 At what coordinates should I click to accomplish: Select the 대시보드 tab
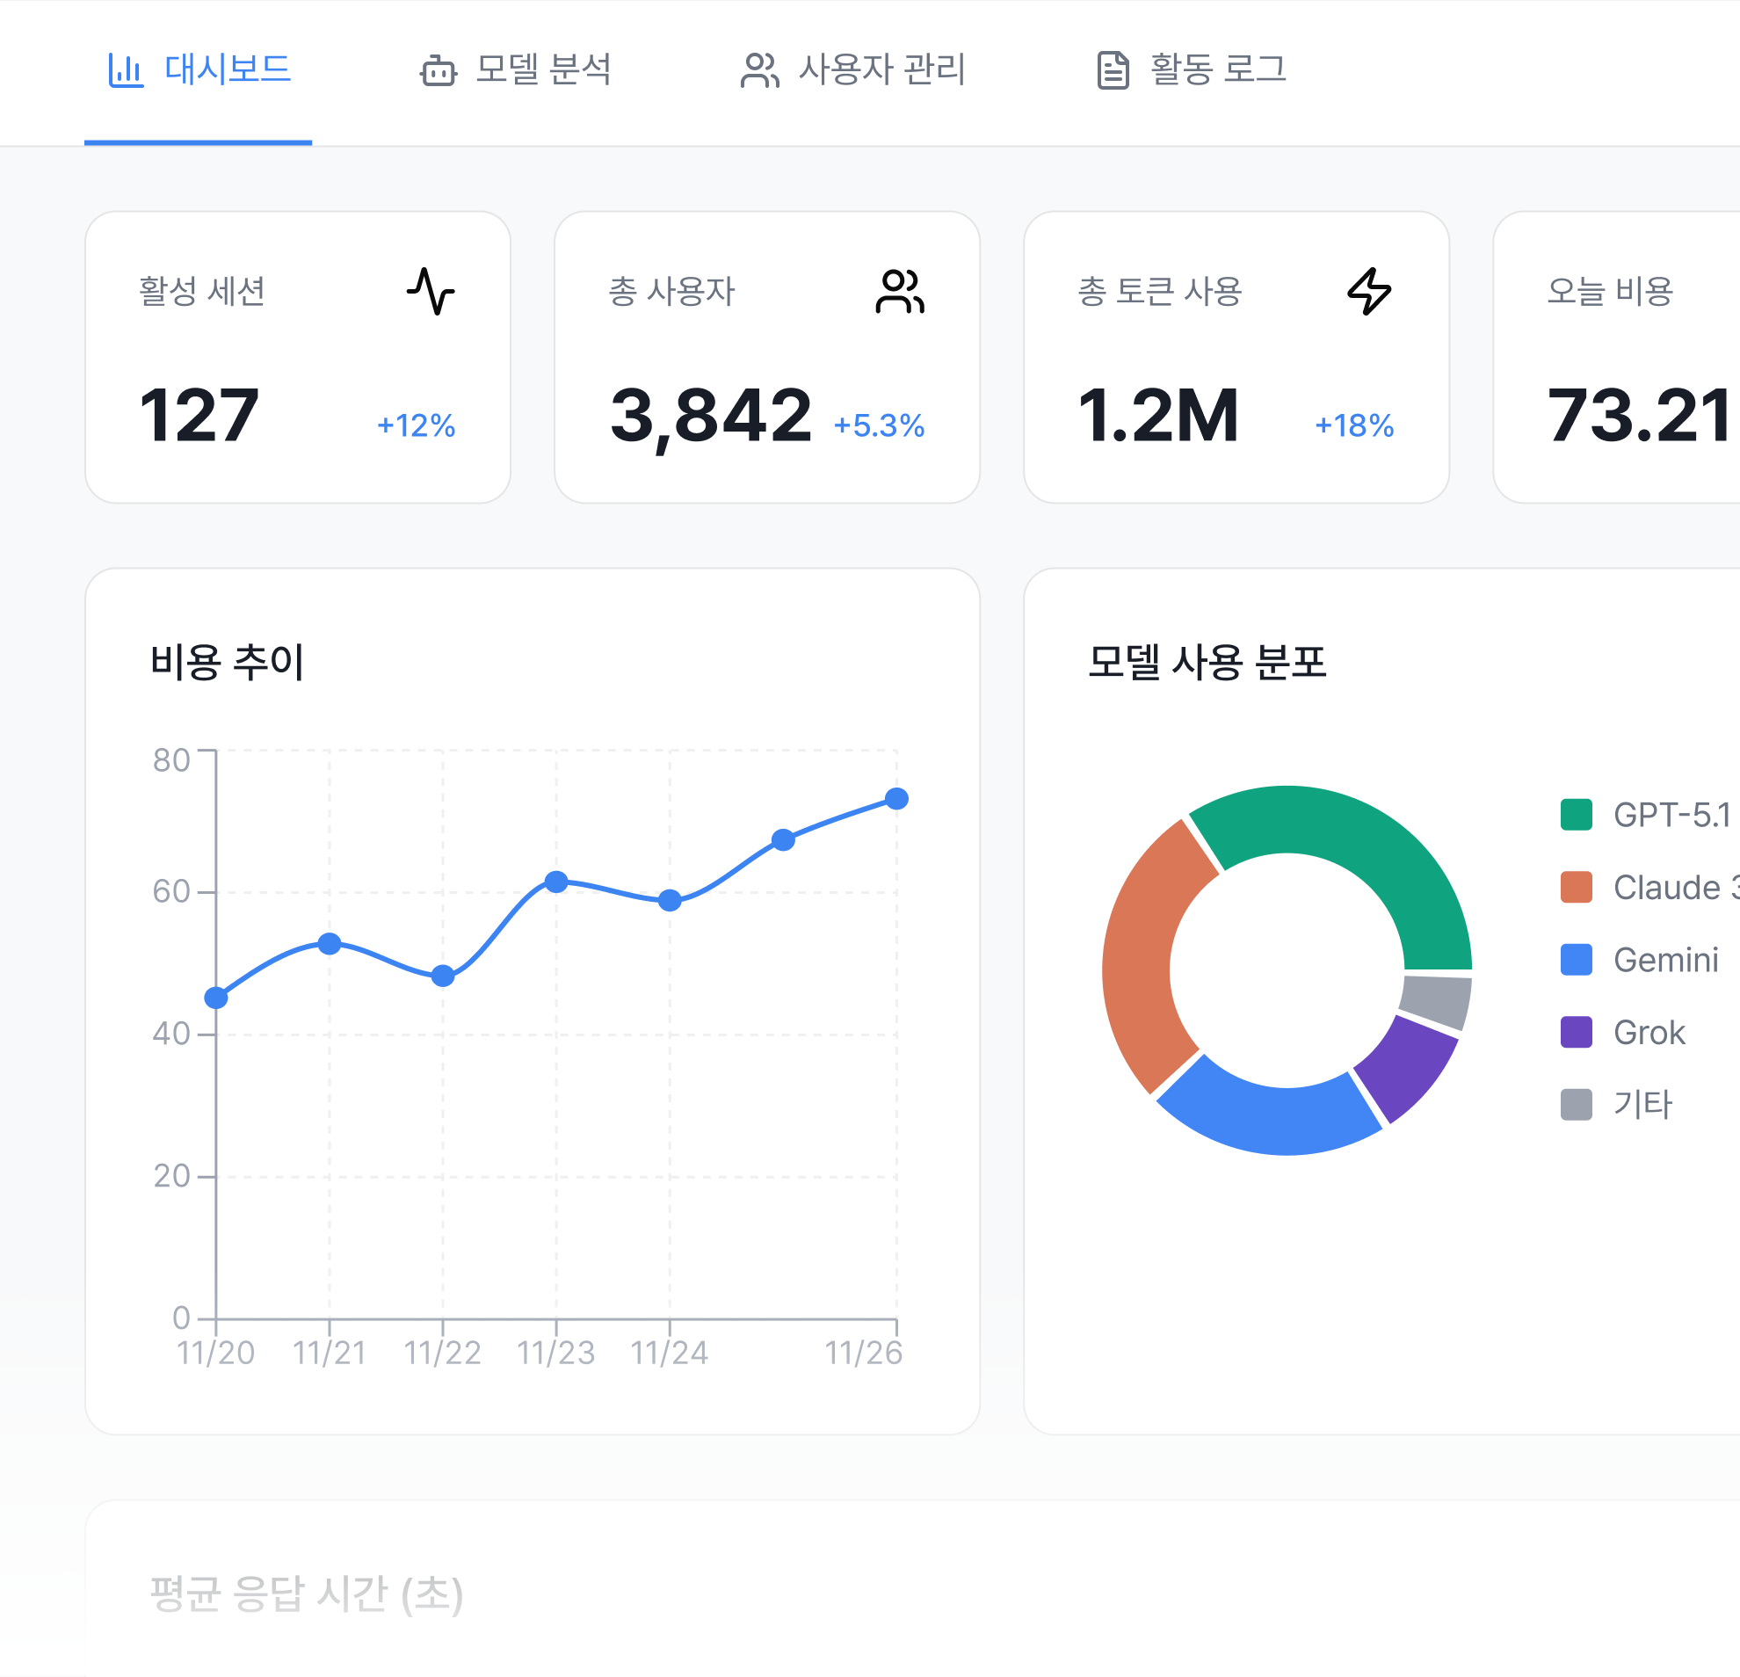228,70
